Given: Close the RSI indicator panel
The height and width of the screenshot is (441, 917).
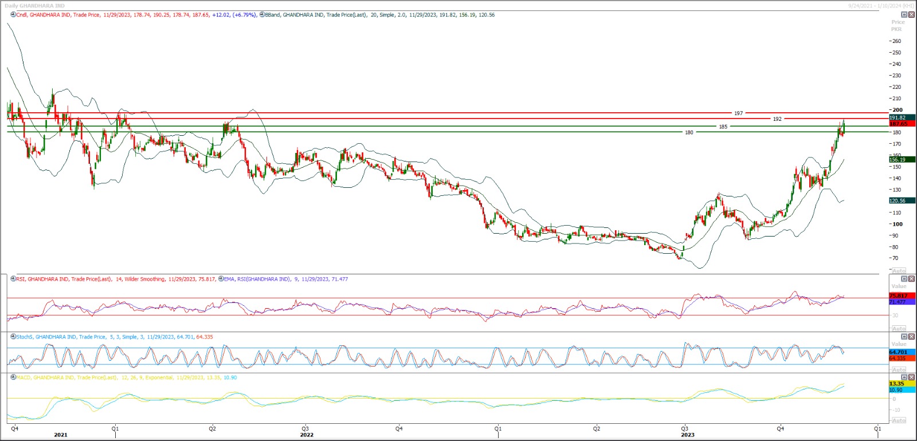Looking at the screenshot, I should (911, 279).
